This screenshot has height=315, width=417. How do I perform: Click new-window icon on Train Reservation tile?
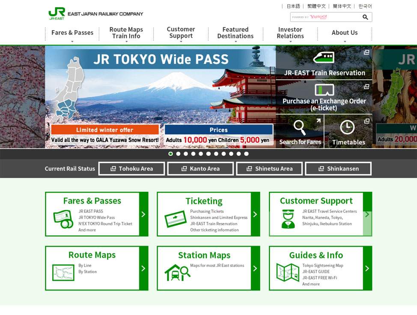366,52
